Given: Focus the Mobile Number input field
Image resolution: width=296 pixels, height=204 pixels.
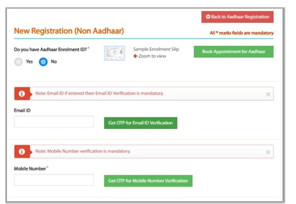Looking at the screenshot, I should [54, 180].
